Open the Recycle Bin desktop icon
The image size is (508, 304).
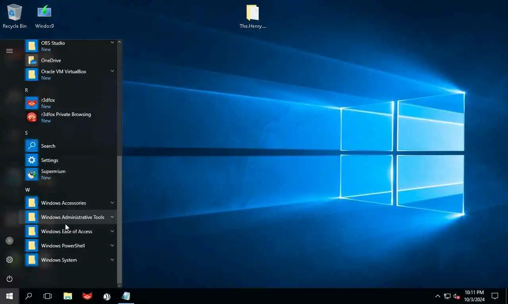click(x=15, y=16)
